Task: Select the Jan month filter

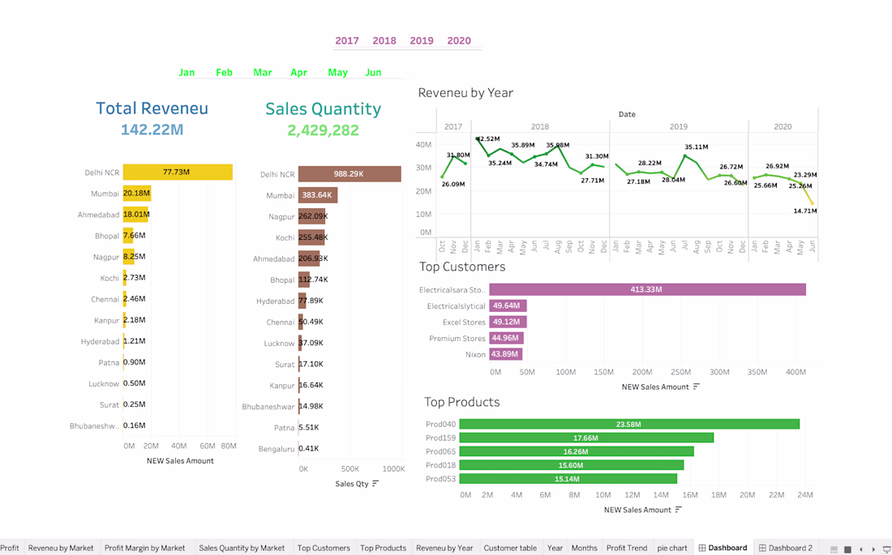Action: tap(187, 72)
